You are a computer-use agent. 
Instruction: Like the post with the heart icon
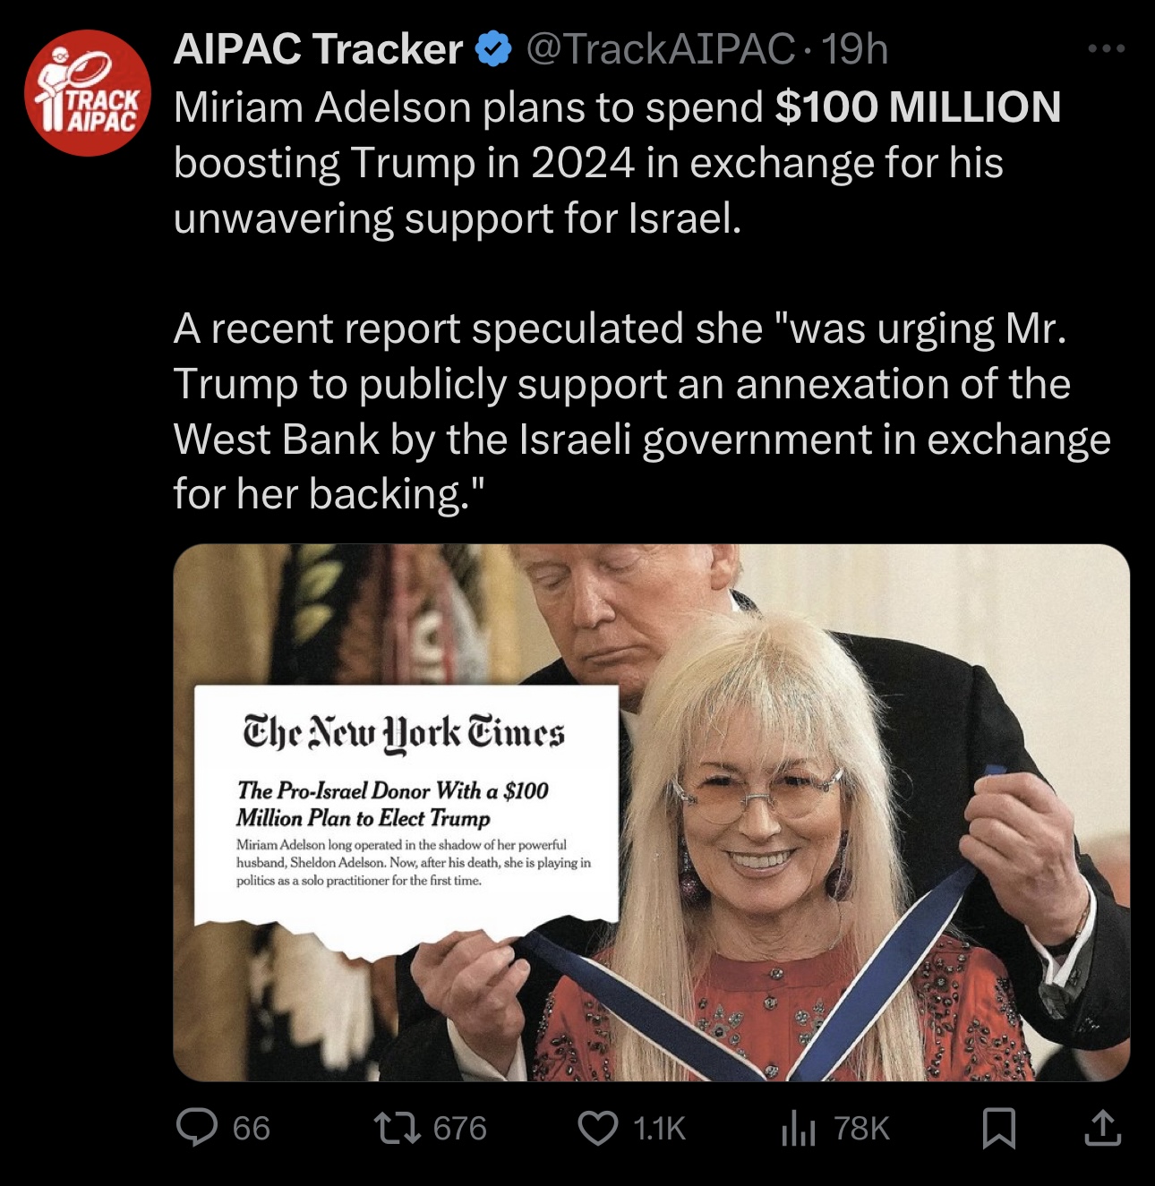(x=598, y=1128)
